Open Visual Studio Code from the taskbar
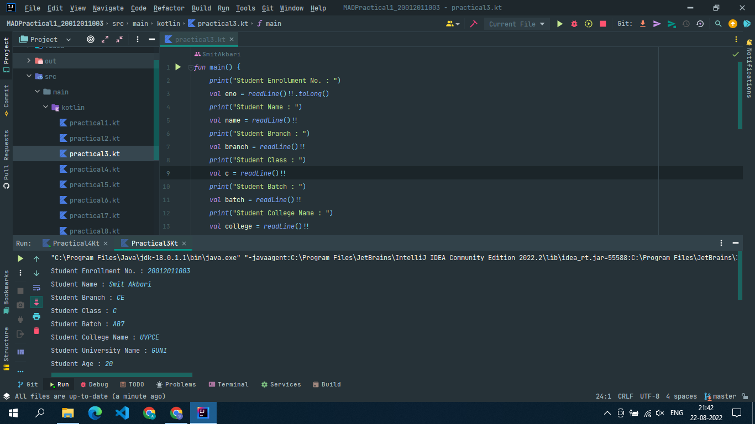This screenshot has height=424, width=755. 122,412
